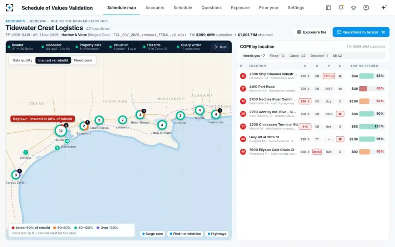Click the Office tag on 2300 Ship Channel
Image resolution: width=395 pixels, height=247 pixels.
click(x=329, y=76)
